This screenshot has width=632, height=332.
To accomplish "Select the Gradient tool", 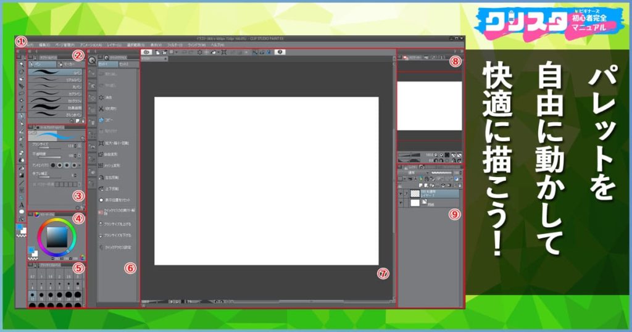I will click(x=22, y=176).
